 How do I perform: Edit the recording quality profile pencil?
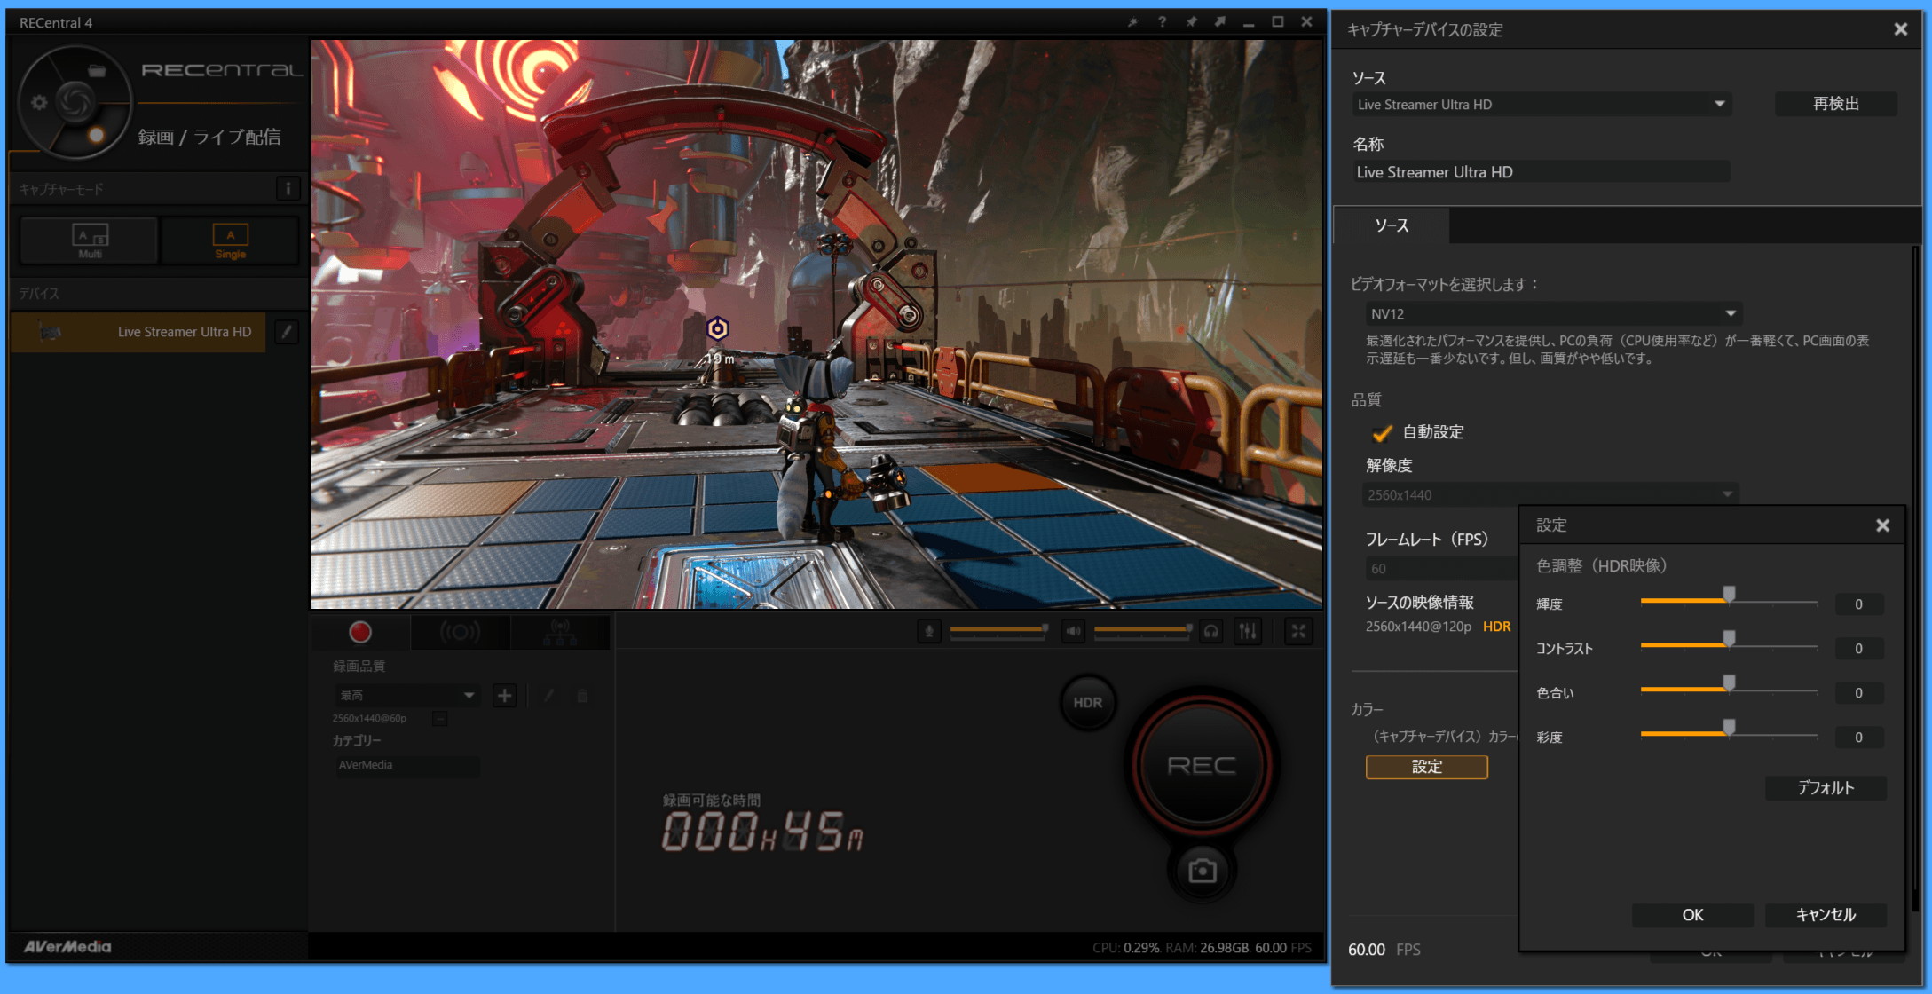tap(548, 696)
